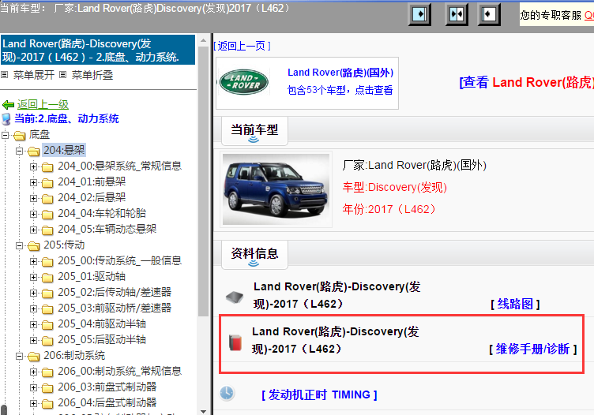
Task: Click the 菜单折叠 list icon
Action: click(x=63, y=75)
